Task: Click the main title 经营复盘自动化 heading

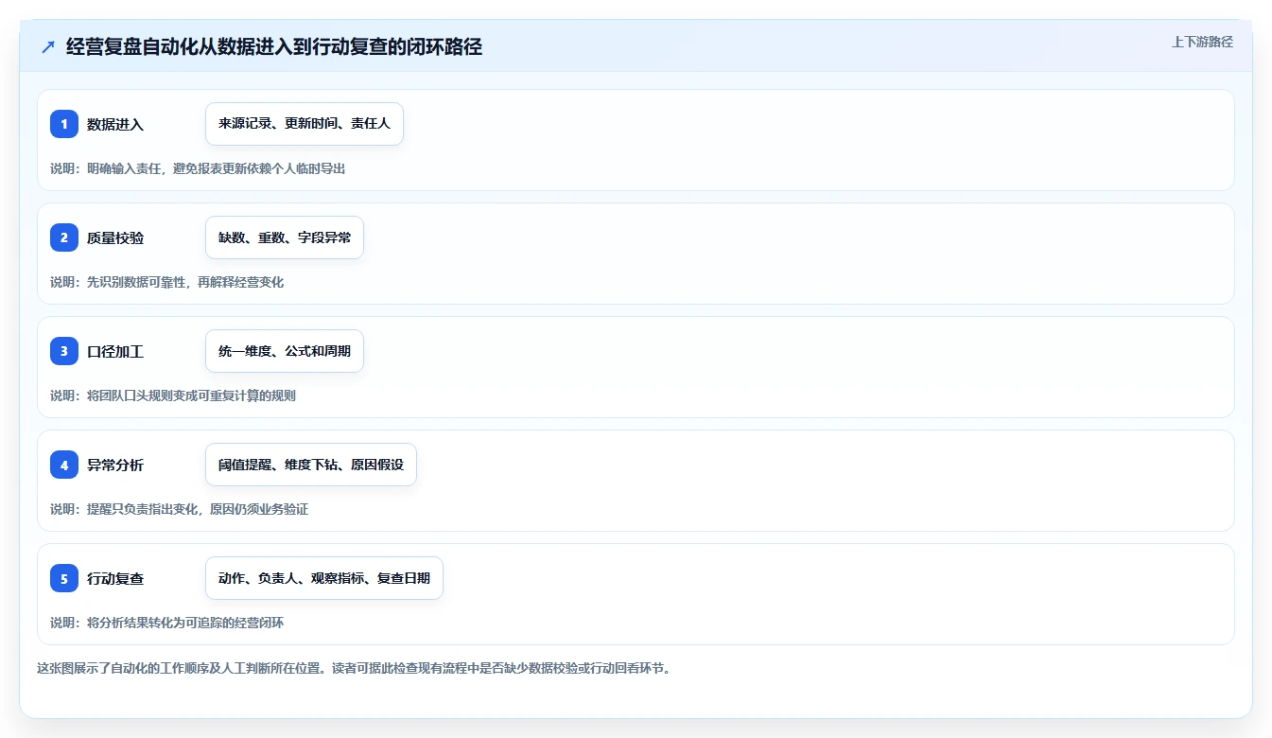Action: pos(274,47)
